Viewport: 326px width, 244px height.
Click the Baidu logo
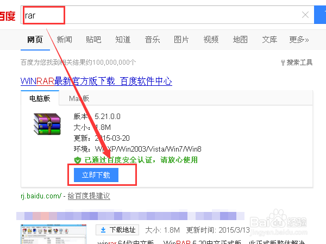pyautogui.click(x=8, y=16)
